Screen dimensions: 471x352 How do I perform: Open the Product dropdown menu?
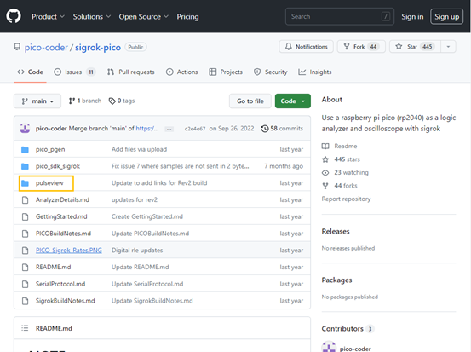(48, 16)
